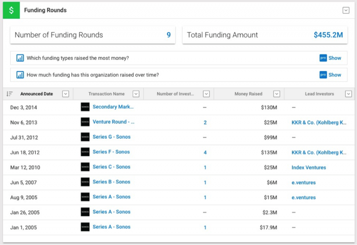
Task: Select the $17.9M money raised cell
Action: [x=269, y=228]
